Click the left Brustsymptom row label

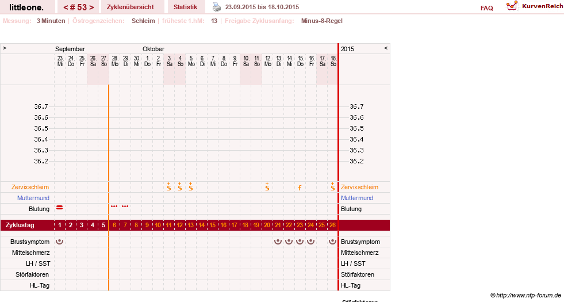pyautogui.click(x=30, y=242)
